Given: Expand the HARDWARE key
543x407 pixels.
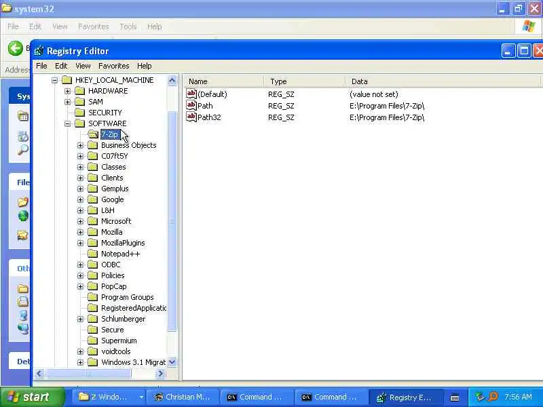Looking at the screenshot, I should 67,91.
